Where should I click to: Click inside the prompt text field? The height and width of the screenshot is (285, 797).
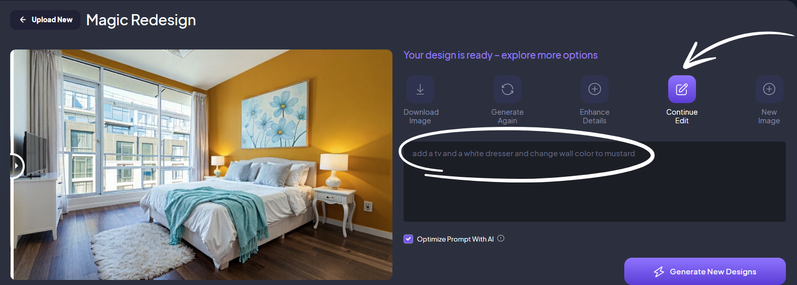tap(594, 181)
